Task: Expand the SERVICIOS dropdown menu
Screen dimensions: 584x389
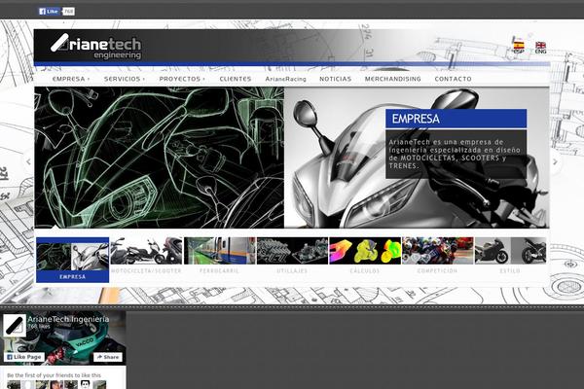Action: tap(124, 79)
